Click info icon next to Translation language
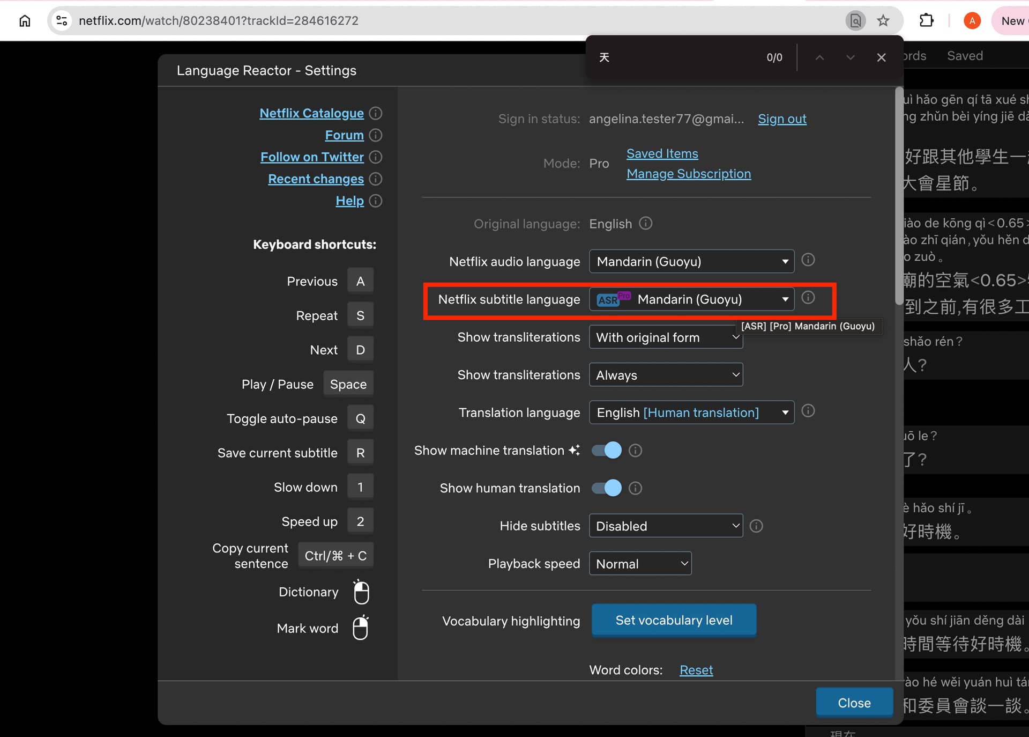 tap(808, 411)
